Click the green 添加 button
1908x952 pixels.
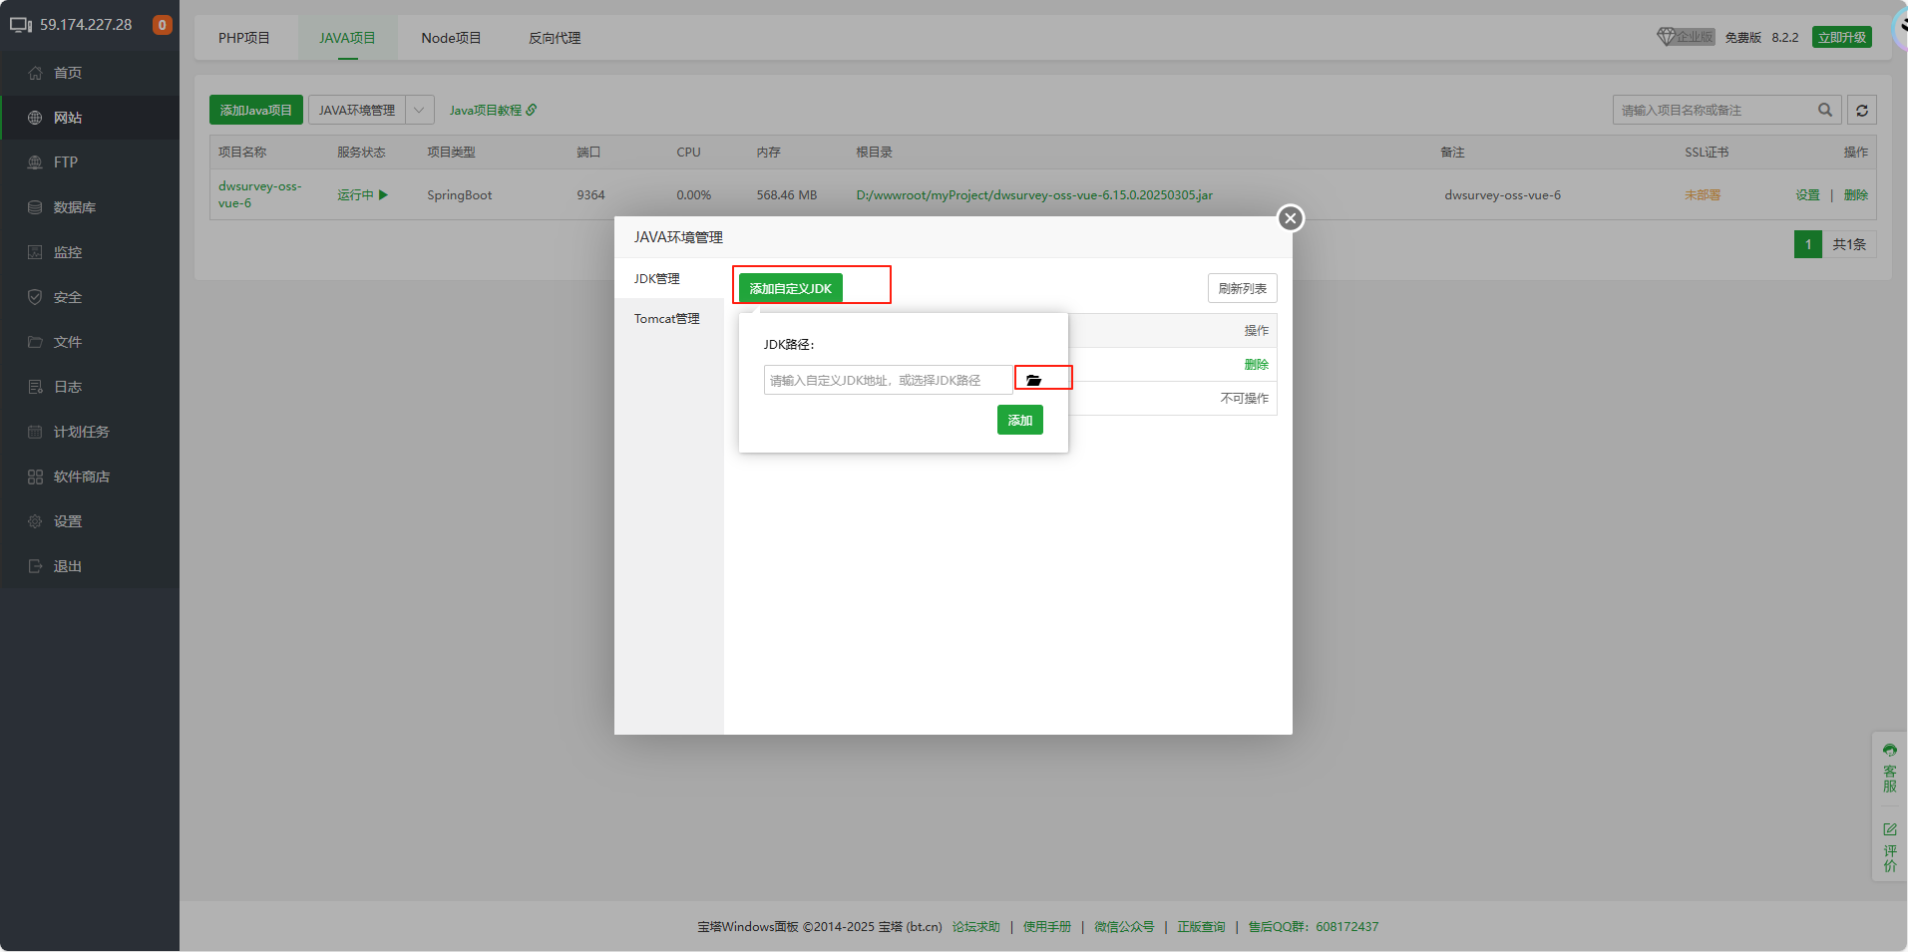1019,421
